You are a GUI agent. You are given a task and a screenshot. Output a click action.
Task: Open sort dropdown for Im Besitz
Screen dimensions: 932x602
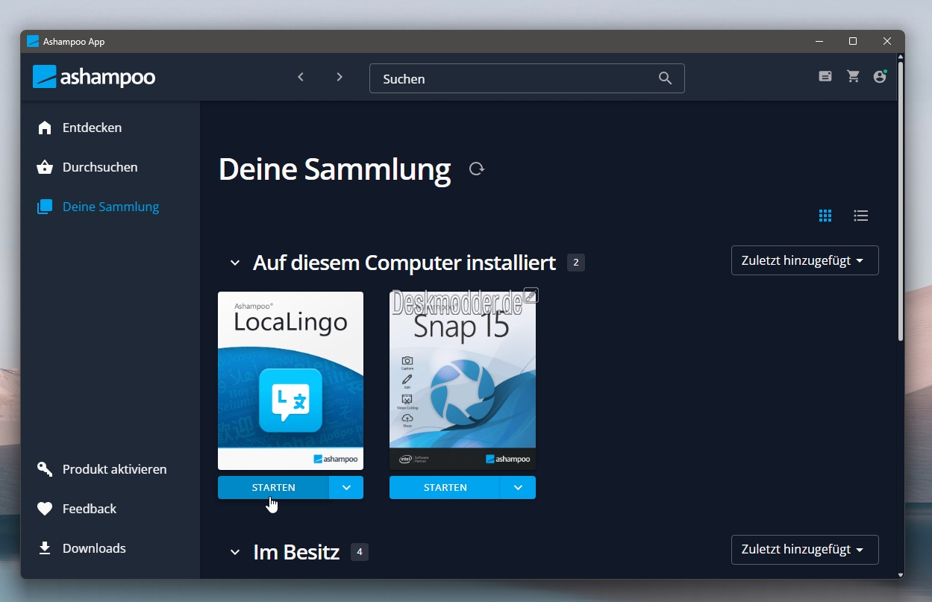pyautogui.click(x=804, y=550)
